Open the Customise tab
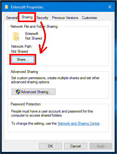 [89, 18]
